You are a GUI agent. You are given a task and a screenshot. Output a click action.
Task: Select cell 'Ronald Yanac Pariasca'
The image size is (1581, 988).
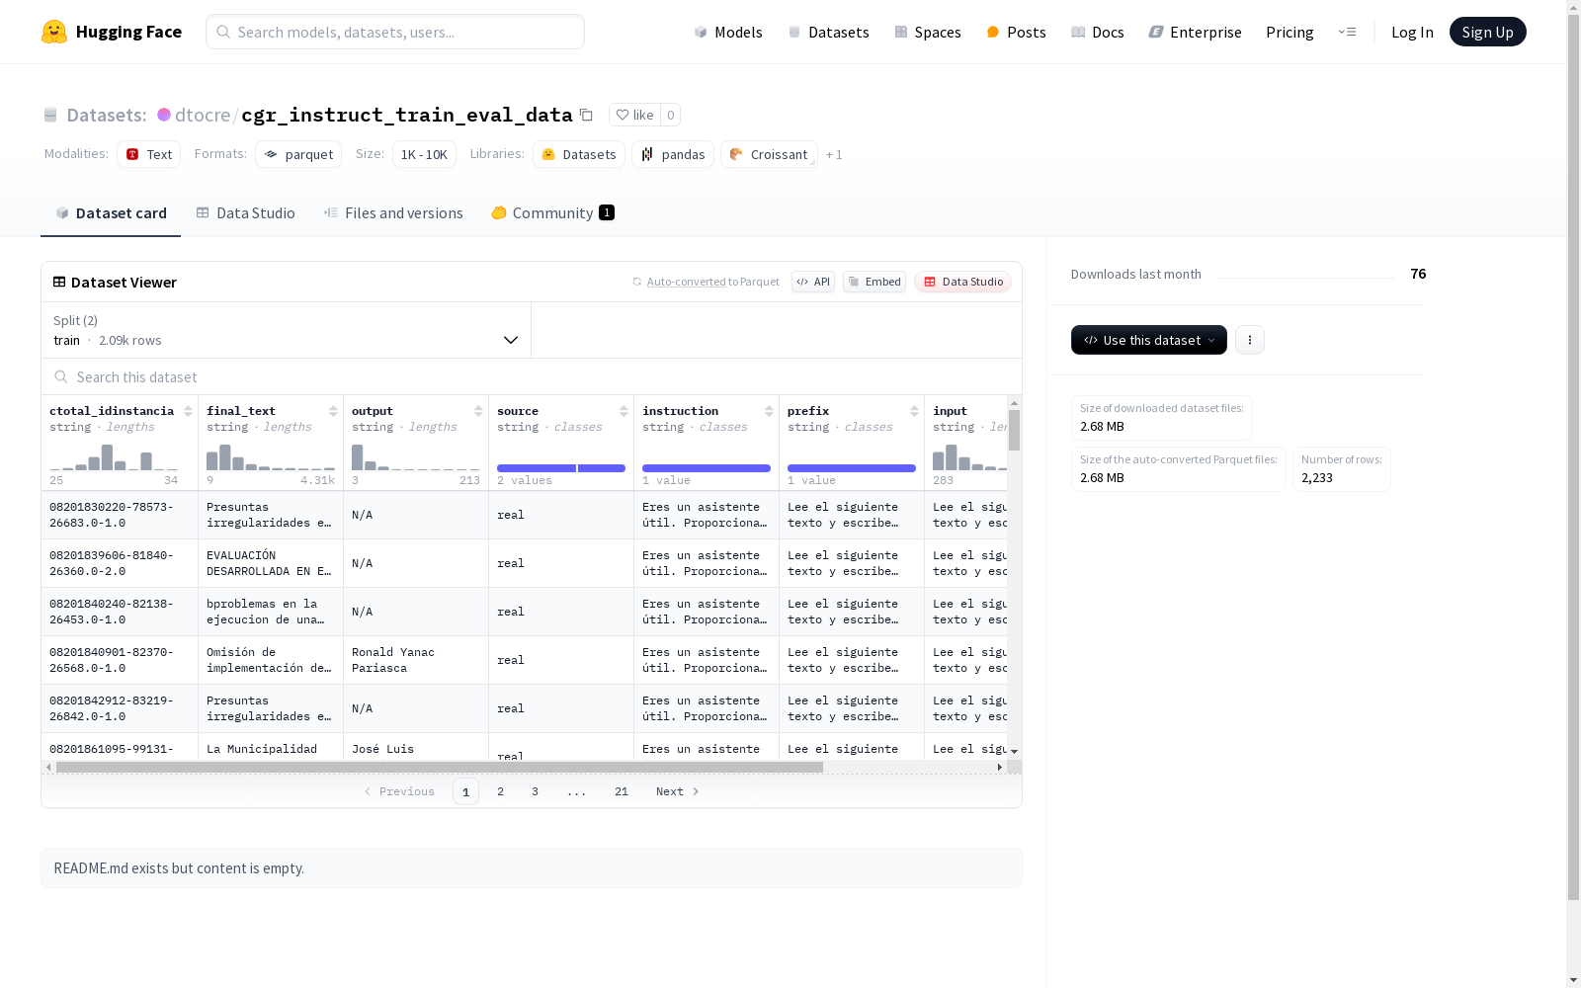pyautogui.click(x=416, y=660)
